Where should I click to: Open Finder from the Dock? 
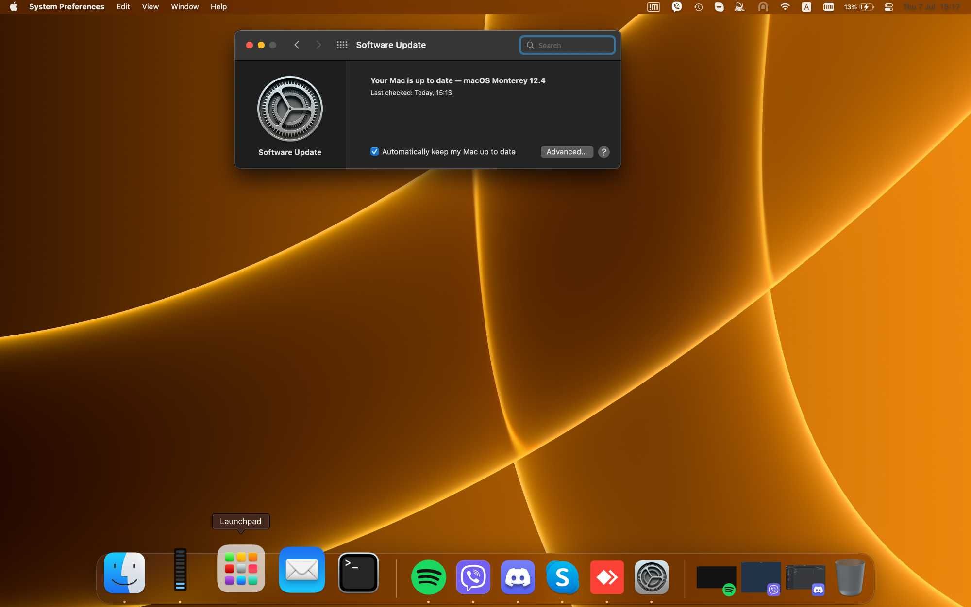pyautogui.click(x=124, y=573)
